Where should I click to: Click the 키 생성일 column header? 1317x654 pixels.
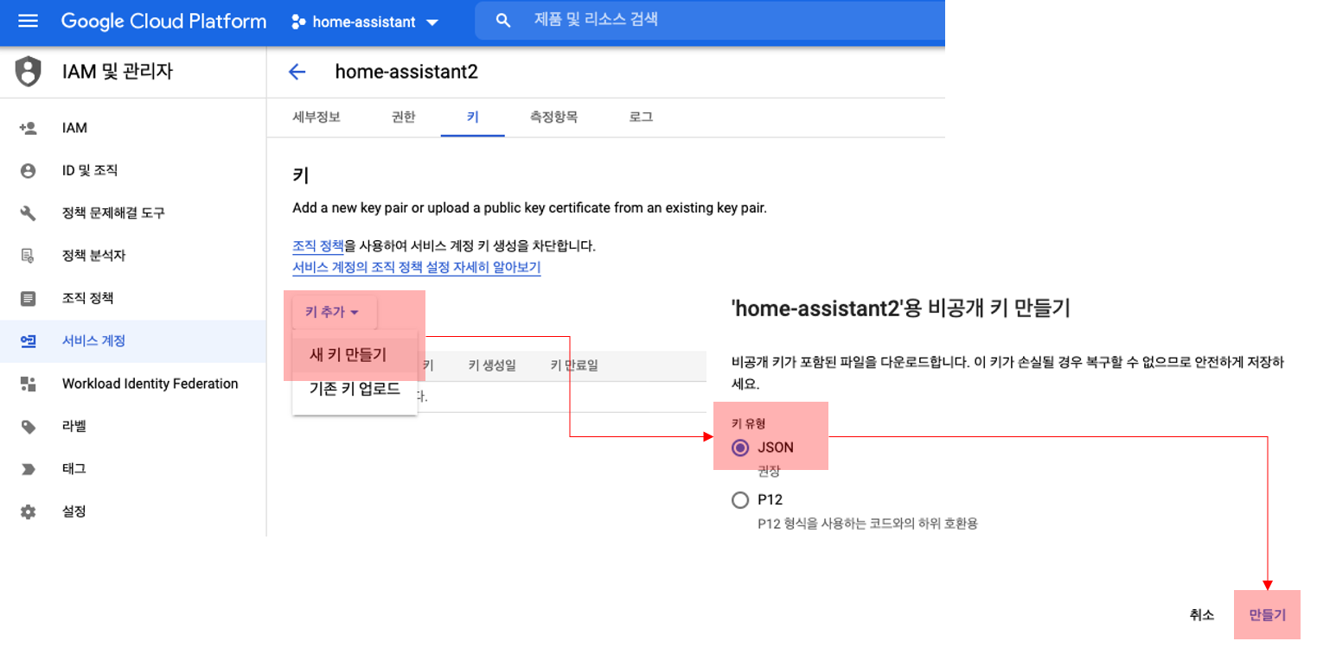point(492,365)
